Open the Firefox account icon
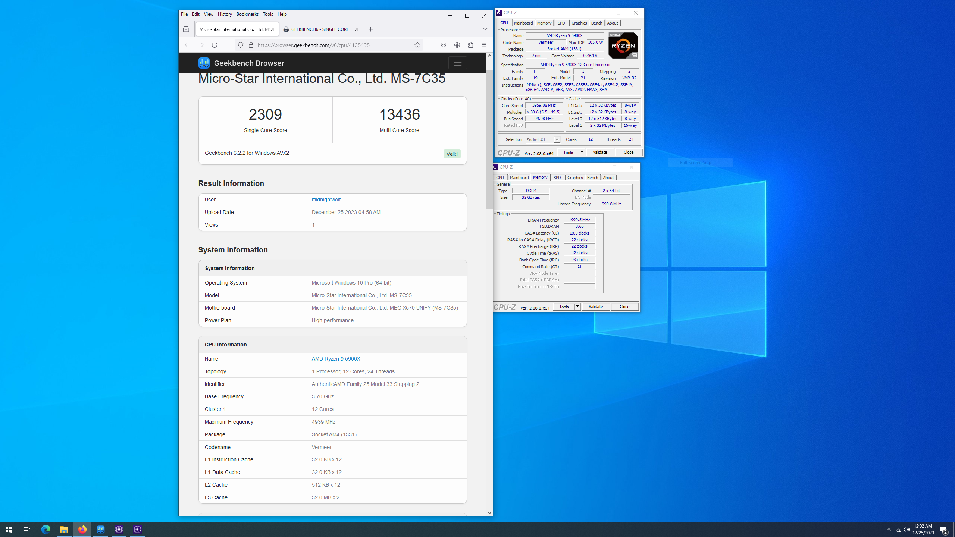Viewport: 955px width, 537px height. [x=457, y=45]
